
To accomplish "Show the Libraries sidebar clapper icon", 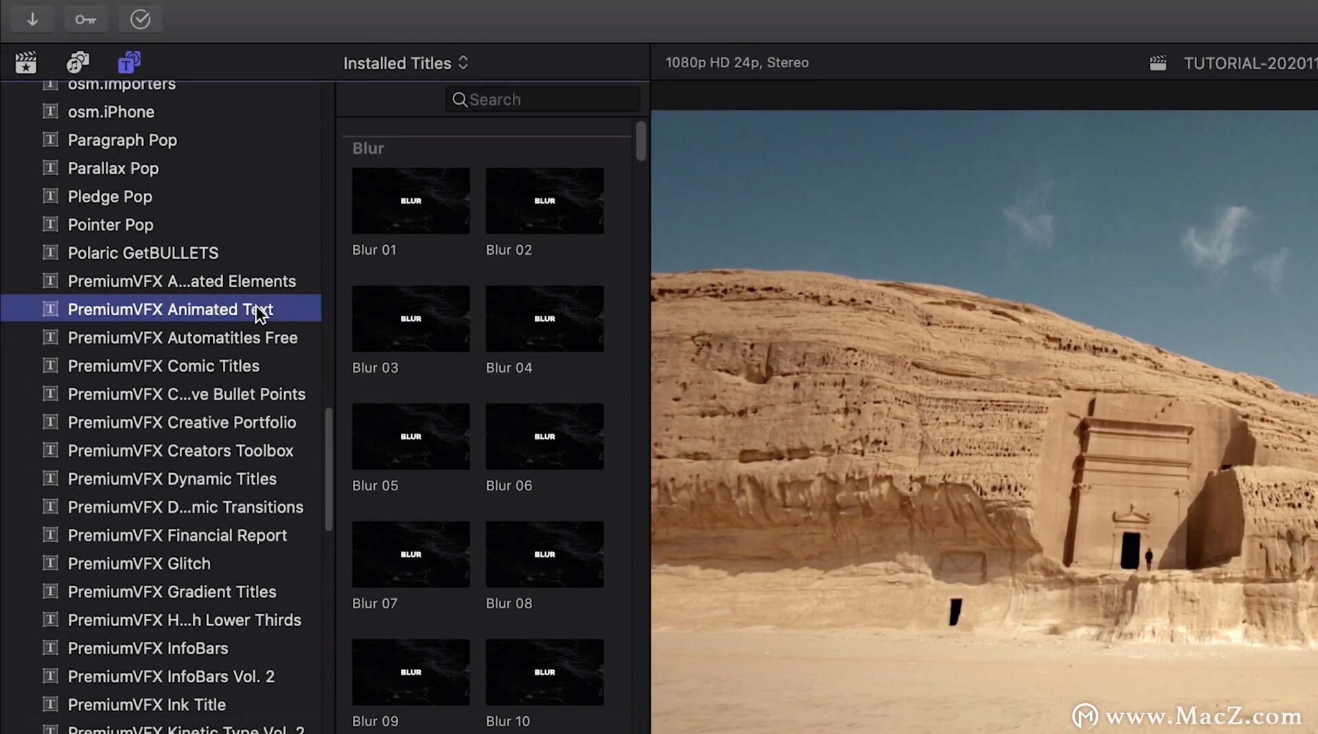I will [x=26, y=62].
